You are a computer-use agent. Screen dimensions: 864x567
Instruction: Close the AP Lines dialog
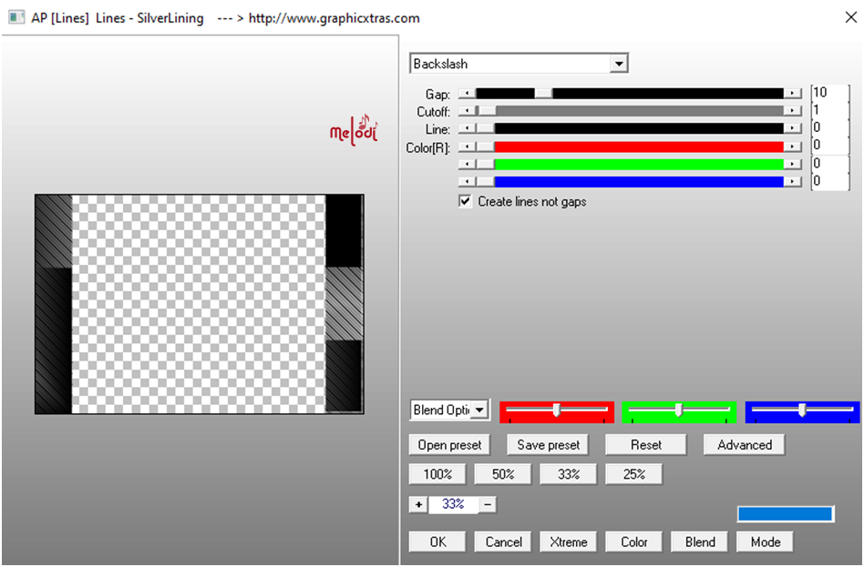[850, 17]
